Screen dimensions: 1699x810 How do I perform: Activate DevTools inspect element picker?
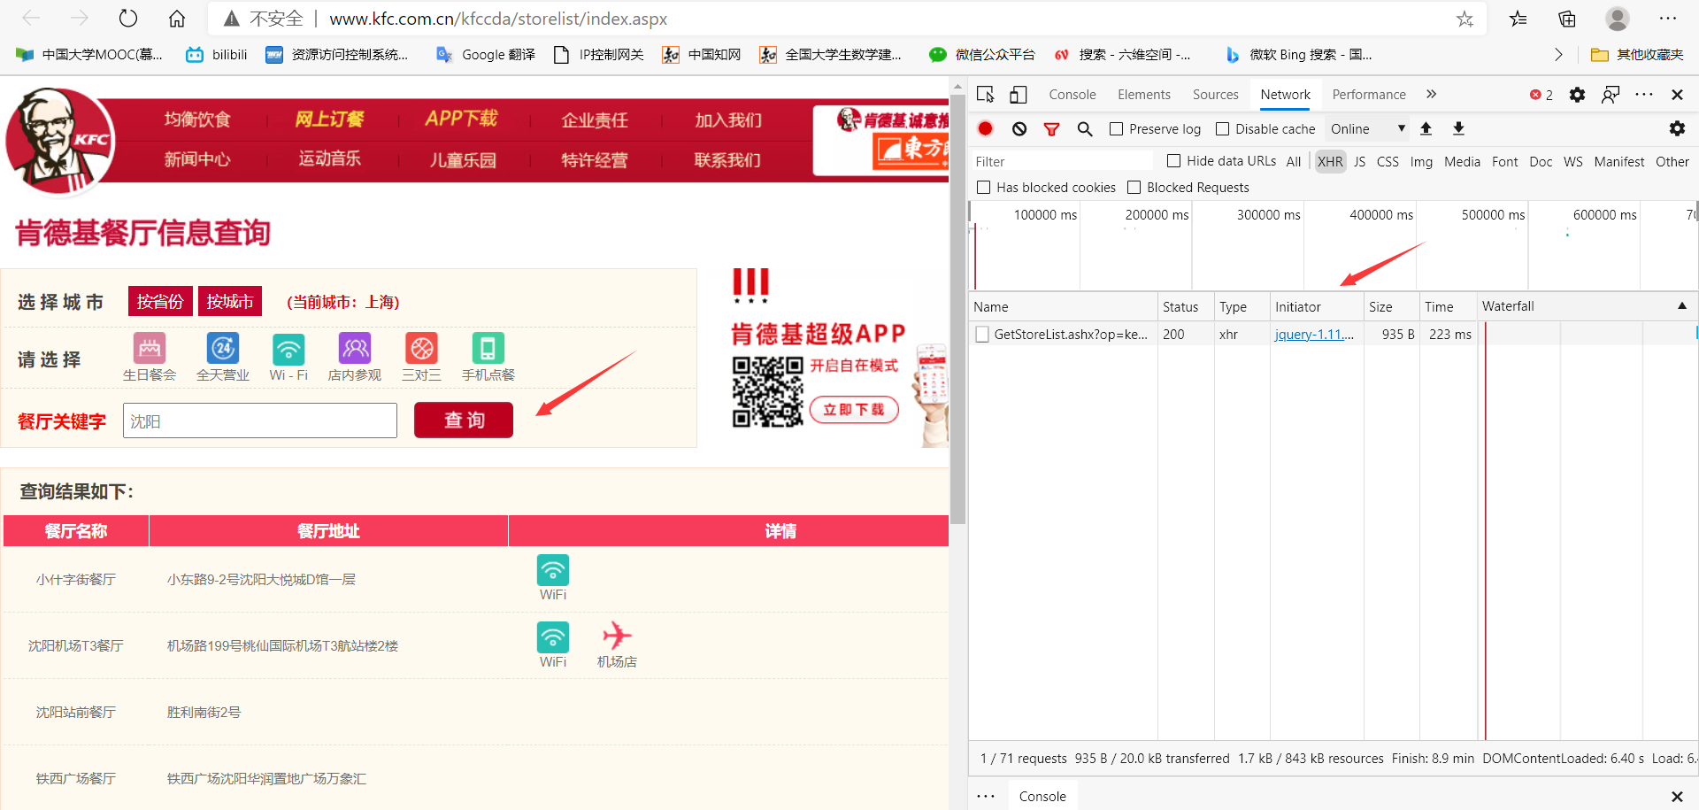986,94
